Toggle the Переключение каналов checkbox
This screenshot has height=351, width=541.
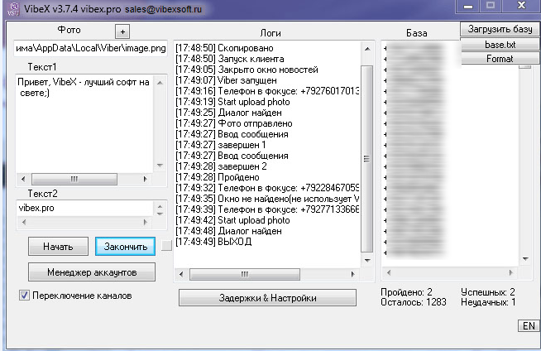[x=25, y=295]
